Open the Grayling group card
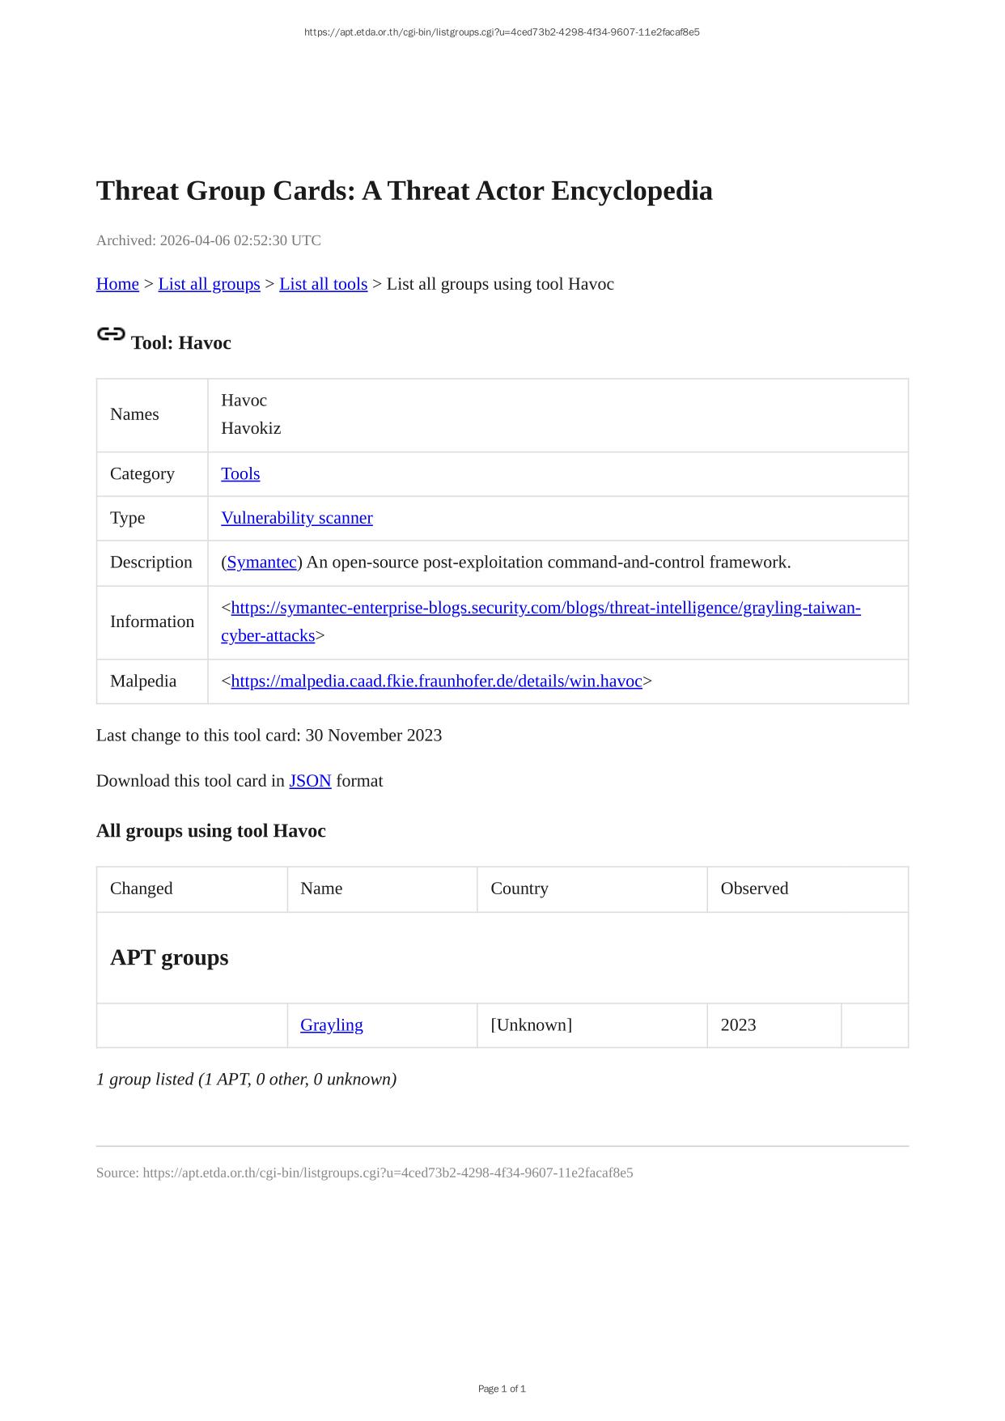The width and height of the screenshot is (1005, 1421). (x=331, y=1025)
